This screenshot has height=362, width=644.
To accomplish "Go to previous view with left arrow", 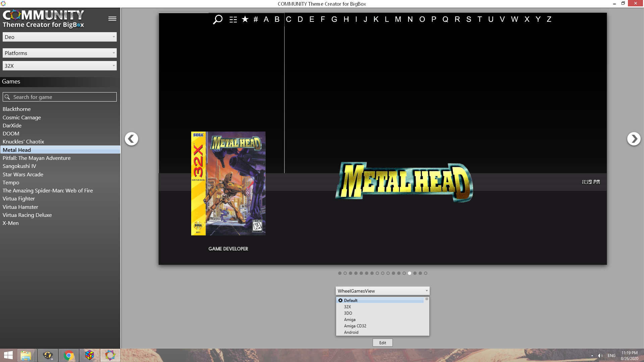I will (131, 139).
